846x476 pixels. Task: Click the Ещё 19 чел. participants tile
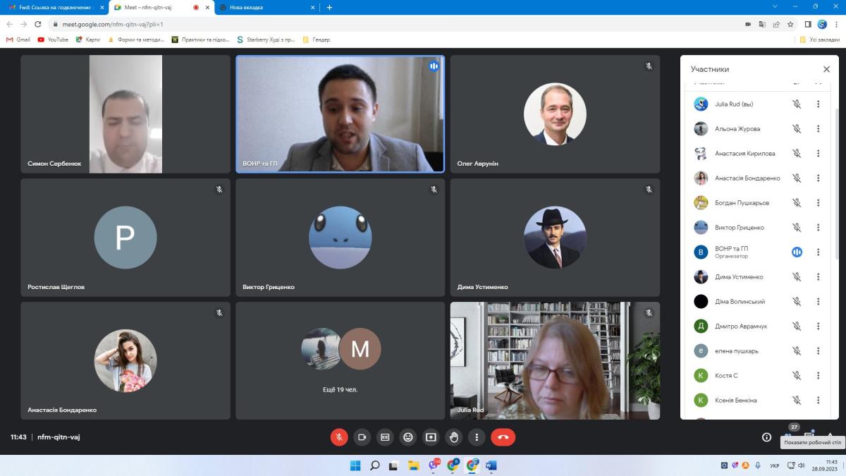coord(341,360)
